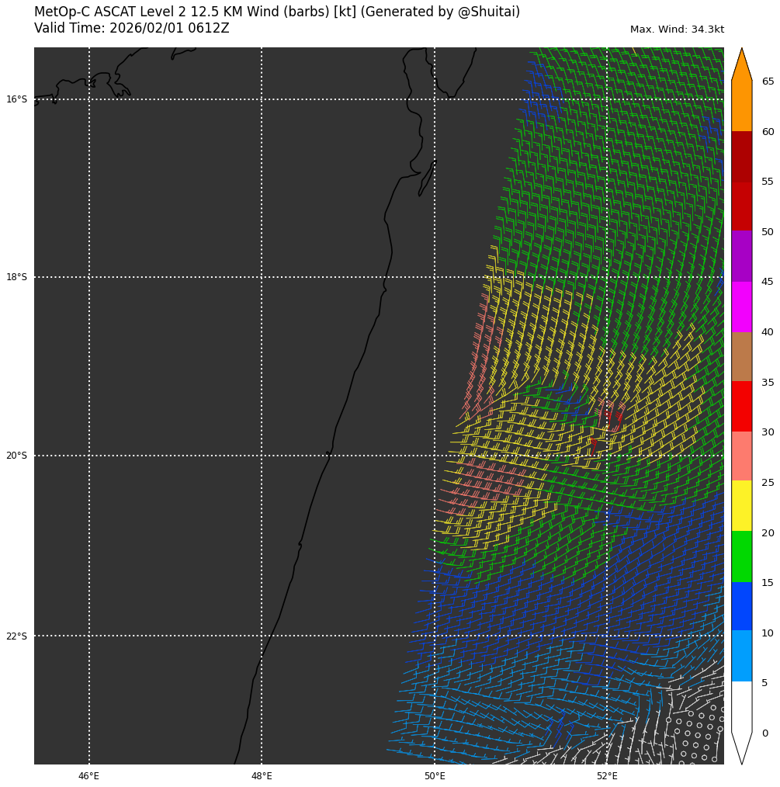The height and width of the screenshot is (787, 780).
Task: Click the 20°S latitude axis label
Action: coord(16,456)
